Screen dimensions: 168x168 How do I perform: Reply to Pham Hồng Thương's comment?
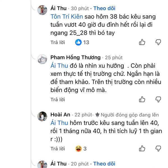pyautogui.click(x=57, y=99)
